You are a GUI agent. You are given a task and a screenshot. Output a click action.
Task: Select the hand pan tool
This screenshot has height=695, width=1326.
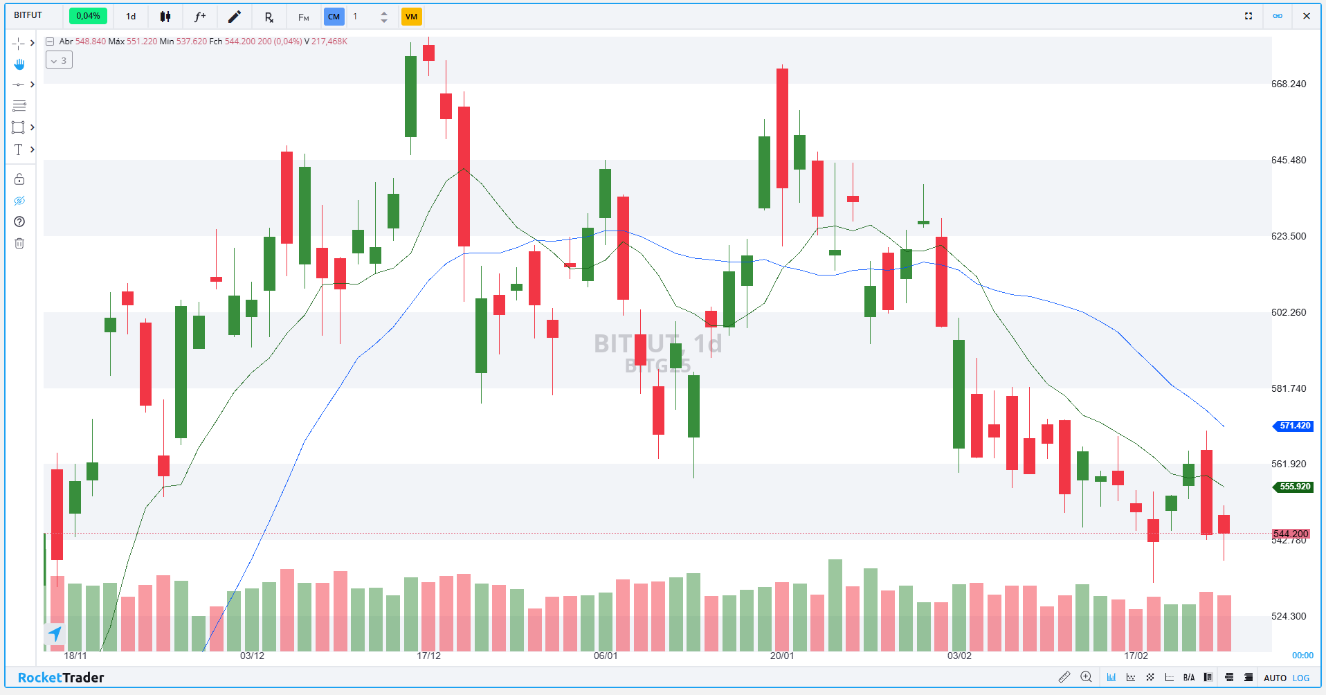(x=19, y=64)
